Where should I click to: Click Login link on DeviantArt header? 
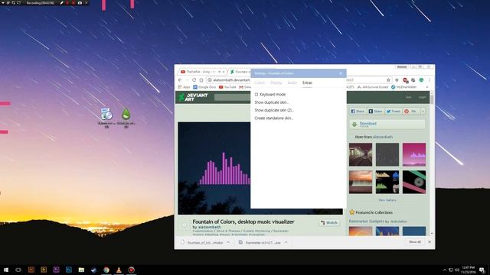[x=422, y=97]
